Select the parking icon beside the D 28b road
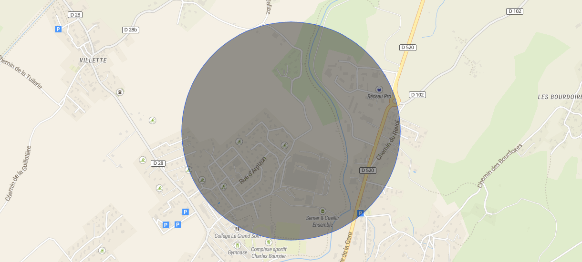Image resolution: width=582 pixels, height=262 pixels. point(58,29)
